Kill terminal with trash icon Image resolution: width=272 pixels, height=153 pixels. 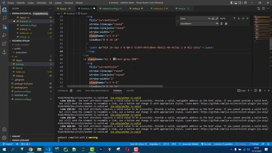pyautogui.click(x=260, y=91)
